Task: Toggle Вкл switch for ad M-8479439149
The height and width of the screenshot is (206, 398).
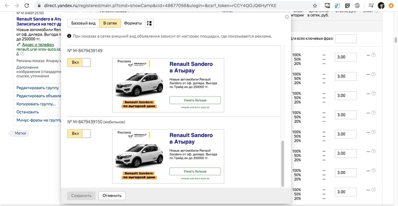Action: pos(79,63)
